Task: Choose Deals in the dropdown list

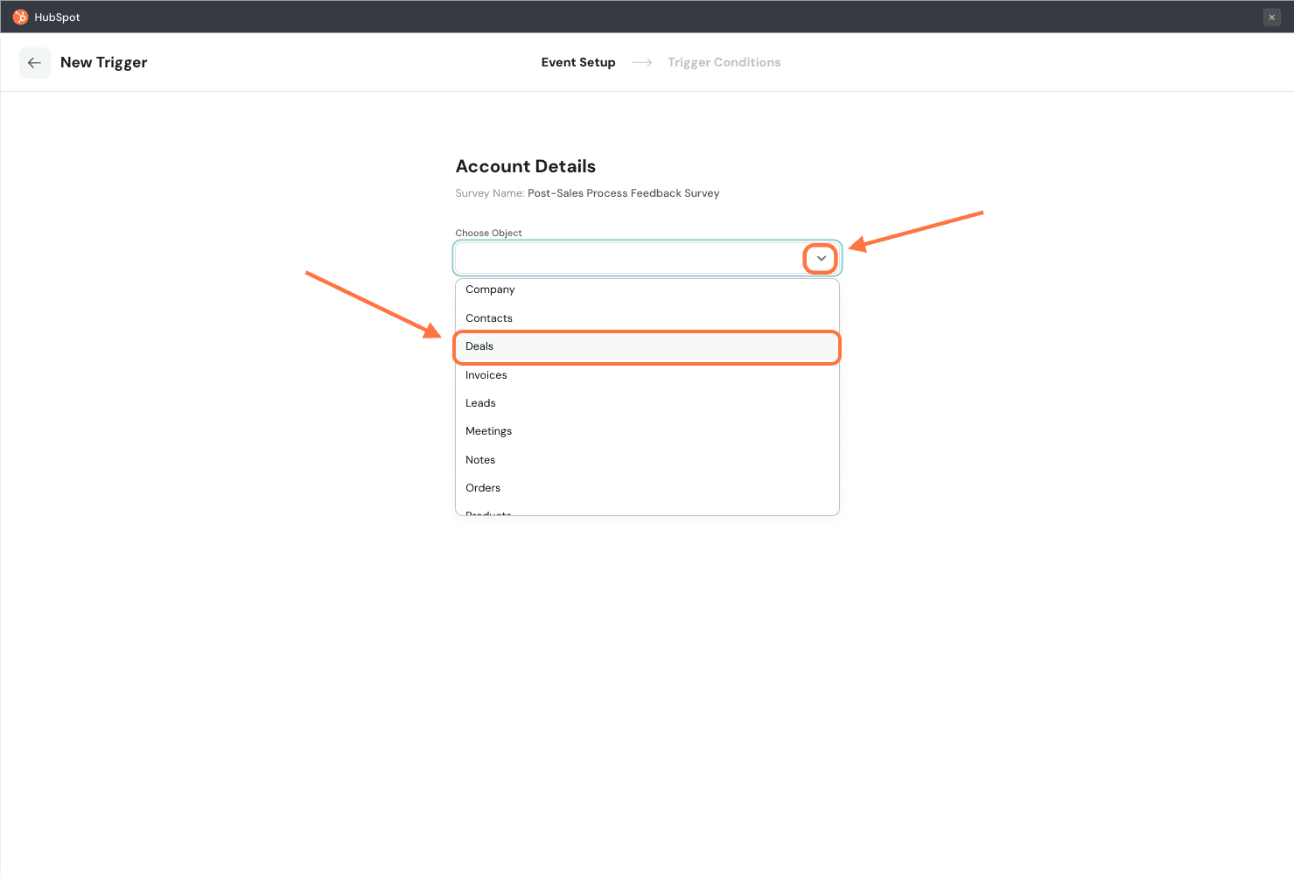Action: click(479, 346)
